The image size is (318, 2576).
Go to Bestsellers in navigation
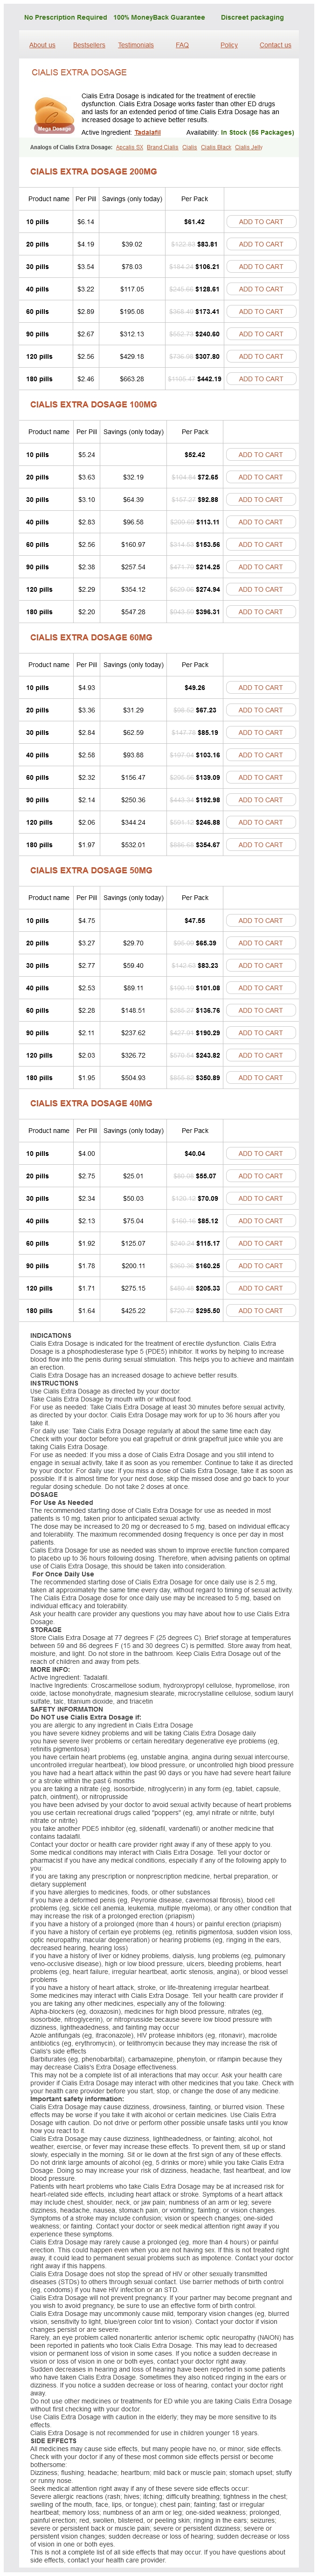point(89,45)
